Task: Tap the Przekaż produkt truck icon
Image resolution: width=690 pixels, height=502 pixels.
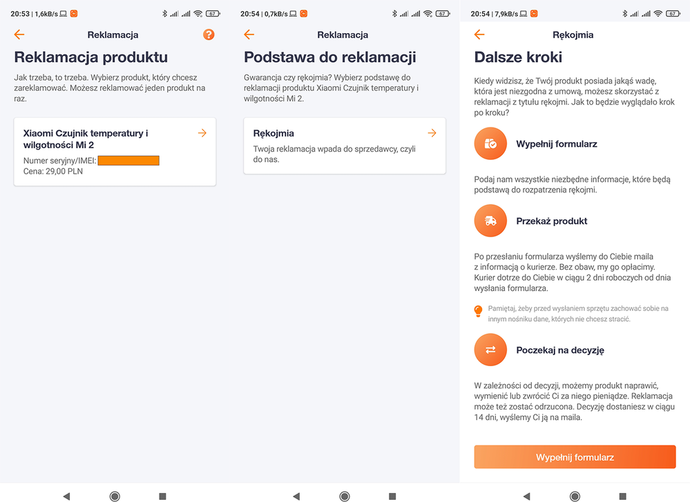Action: click(x=490, y=221)
